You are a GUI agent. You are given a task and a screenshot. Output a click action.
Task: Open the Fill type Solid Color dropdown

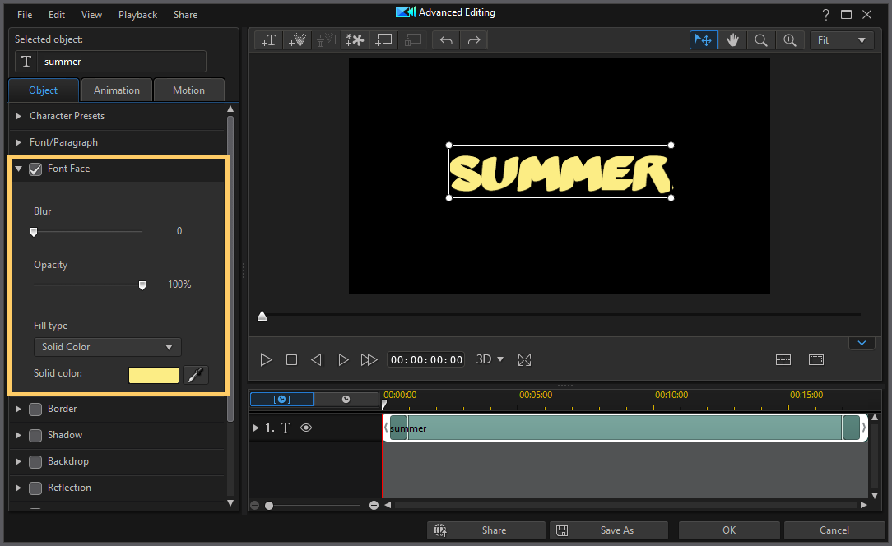pos(107,346)
